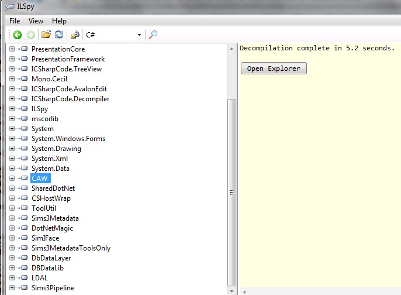Click the Decompilation complete message text

pos(317,48)
